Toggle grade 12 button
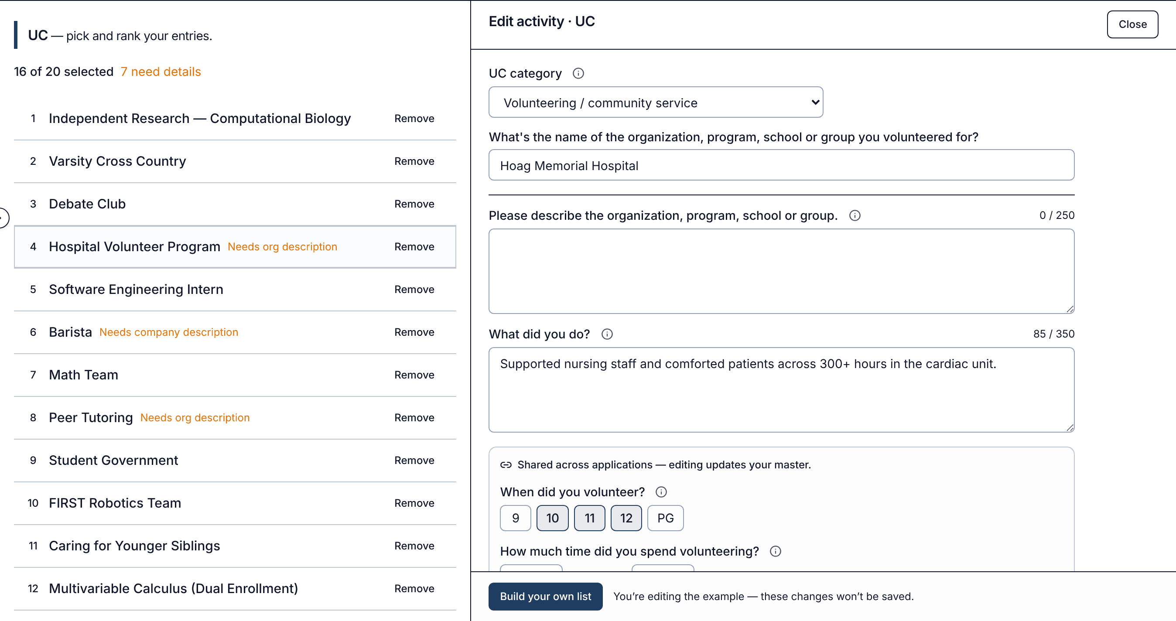This screenshot has width=1176, height=621. 626,518
